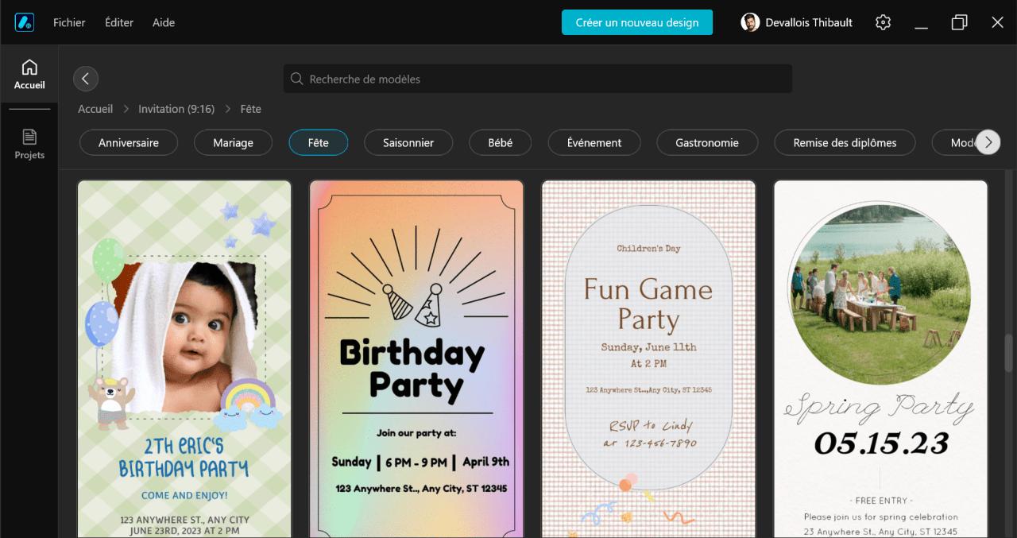
Task: Switch to the Mariage category chip
Action: pos(233,142)
